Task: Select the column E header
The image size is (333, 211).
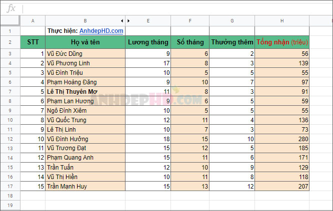Action: pyautogui.click(x=148, y=21)
